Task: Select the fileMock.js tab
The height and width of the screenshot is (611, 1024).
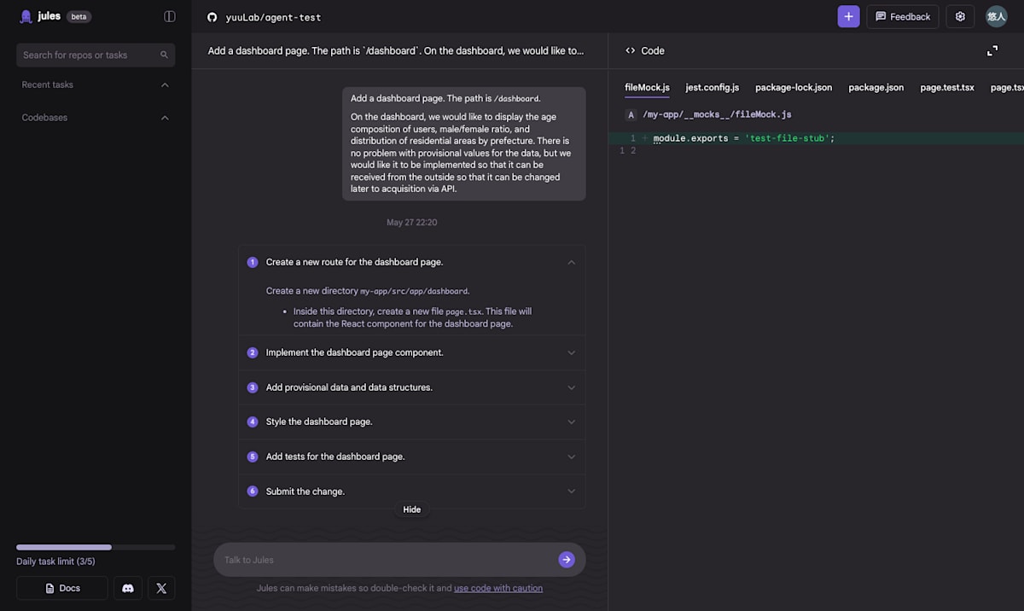Action: tap(647, 87)
